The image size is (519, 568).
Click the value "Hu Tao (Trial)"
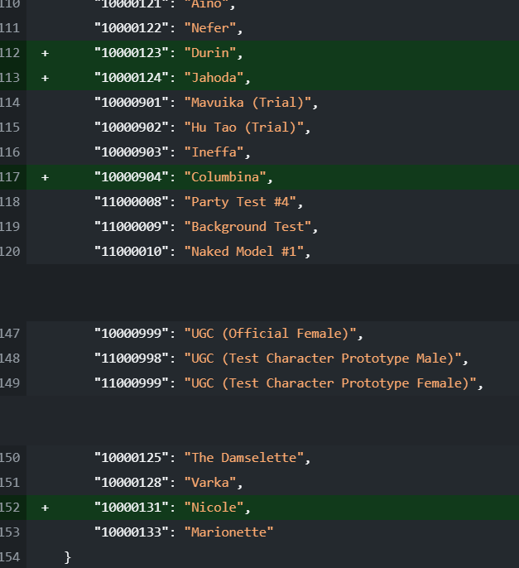[243, 128]
